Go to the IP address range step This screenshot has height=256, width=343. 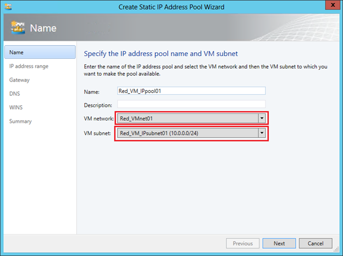pos(29,66)
